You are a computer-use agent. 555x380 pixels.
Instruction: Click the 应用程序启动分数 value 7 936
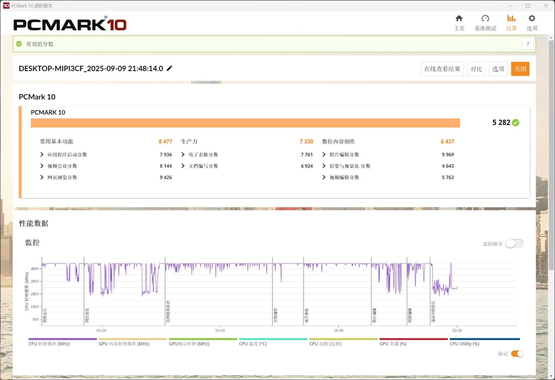(166, 154)
